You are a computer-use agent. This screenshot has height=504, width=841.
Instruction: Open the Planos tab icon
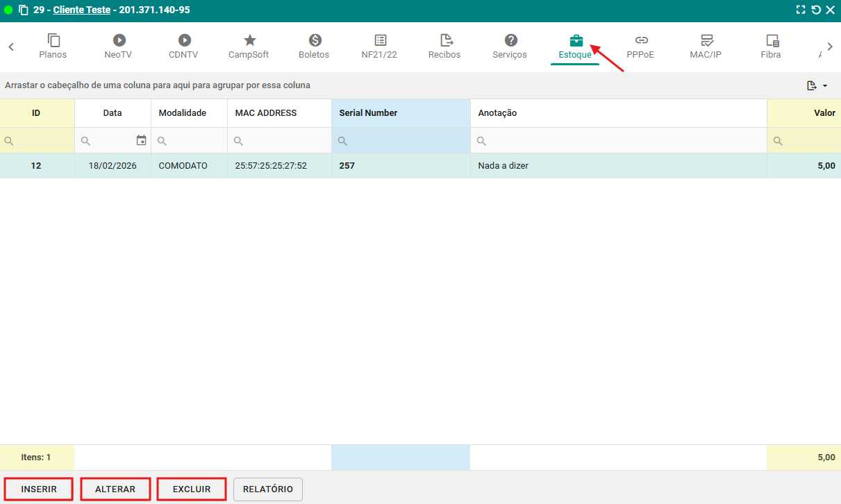coord(53,41)
